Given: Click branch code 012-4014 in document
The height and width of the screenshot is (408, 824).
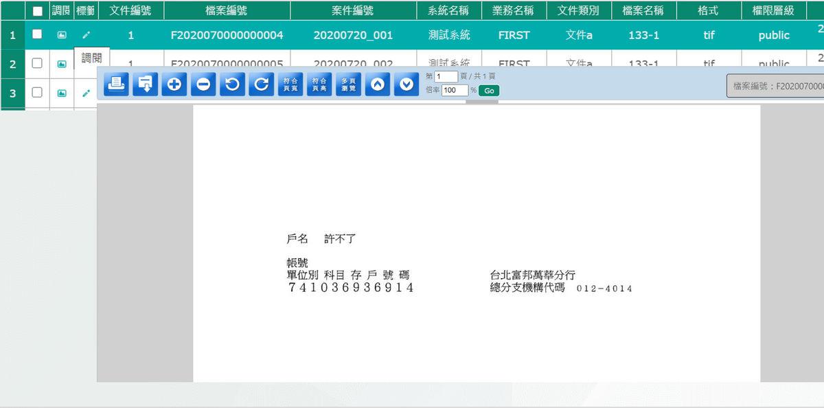Looking at the screenshot, I should [604, 288].
